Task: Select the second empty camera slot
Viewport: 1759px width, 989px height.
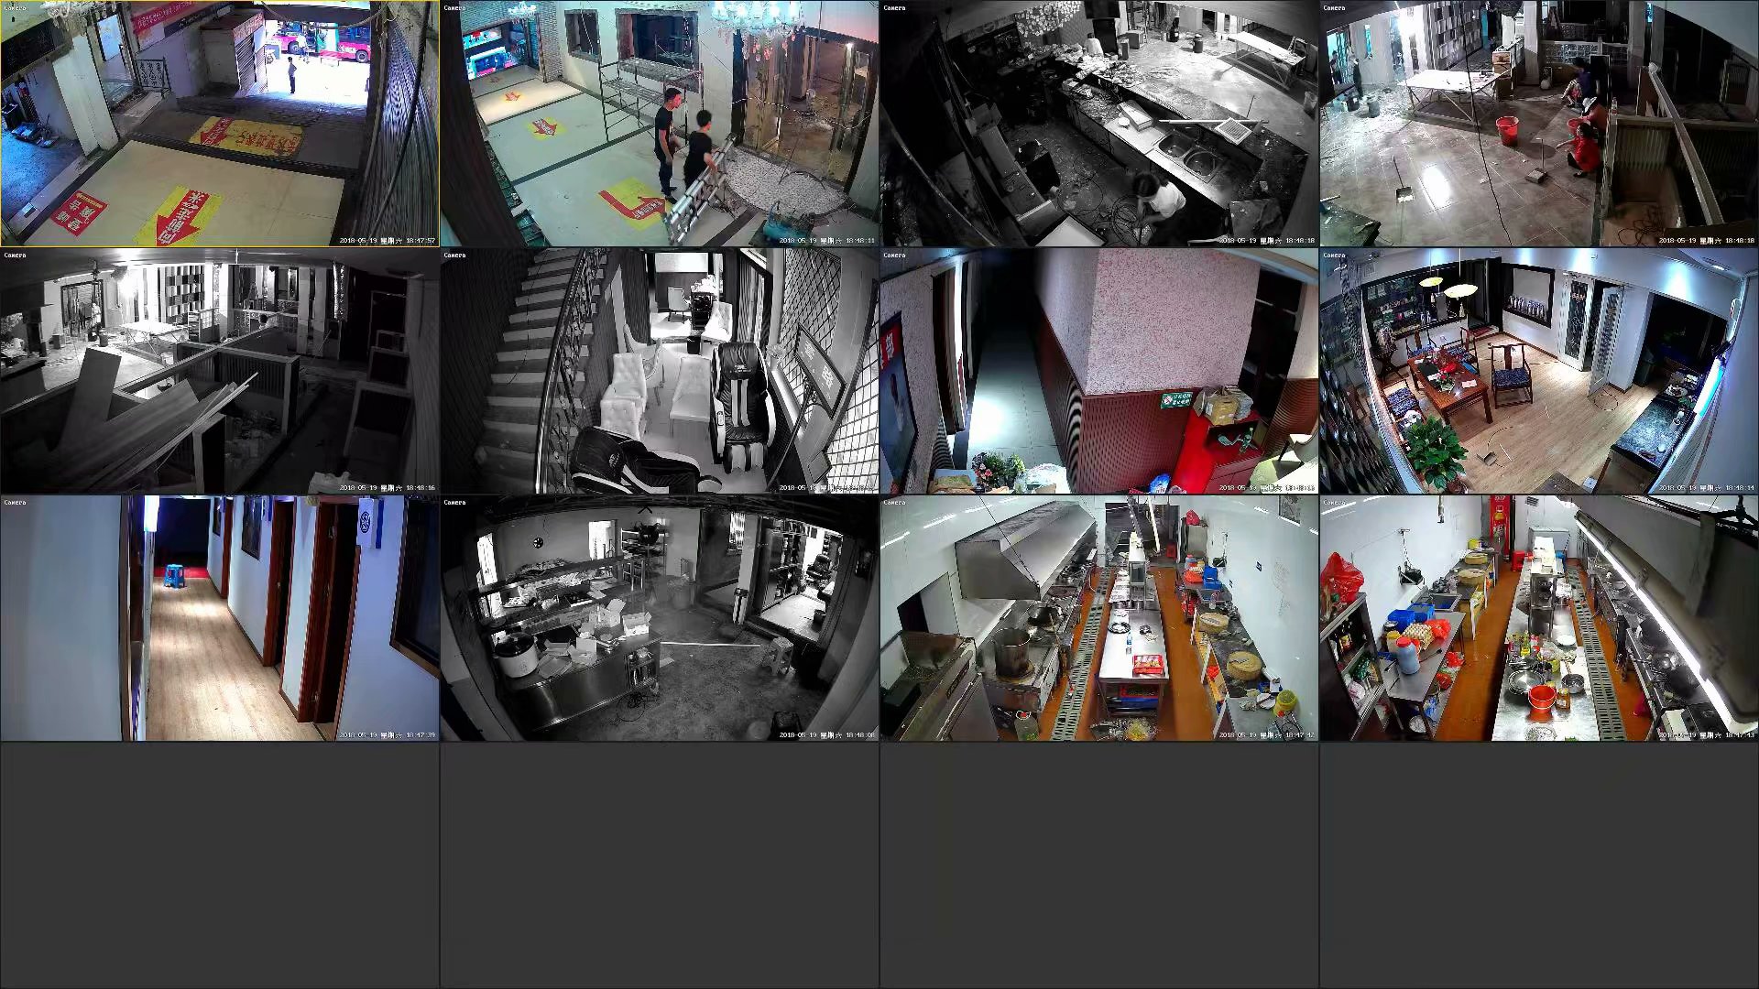Action: (x=660, y=865)
